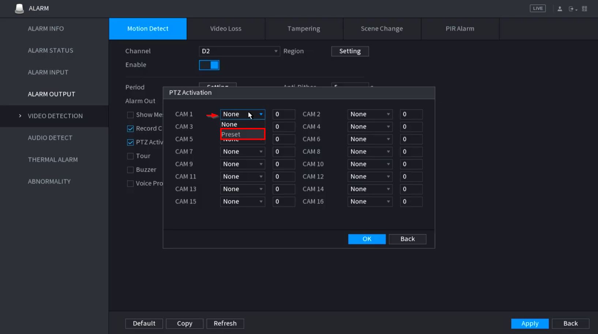Screen dimensions: 598x334
Task: Toggle the Enable switch for motion detect
Action: [x=209, y=65]
